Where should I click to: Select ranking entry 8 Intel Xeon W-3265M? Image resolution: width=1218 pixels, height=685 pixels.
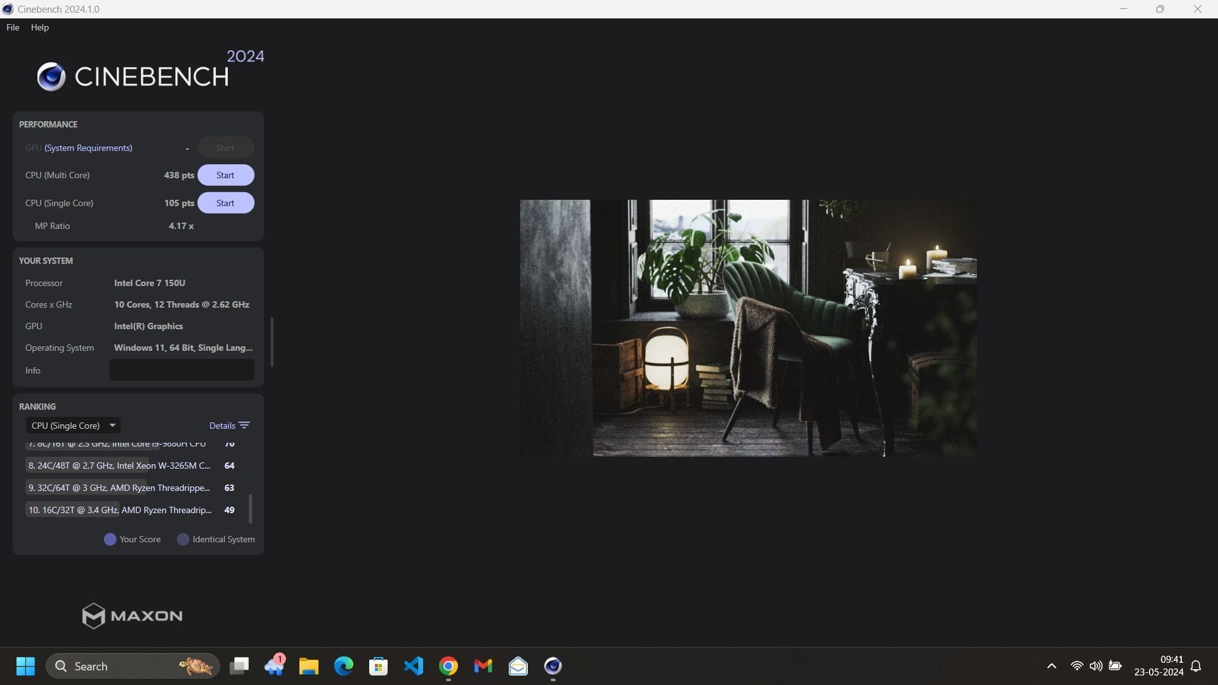tap(130, 466)
